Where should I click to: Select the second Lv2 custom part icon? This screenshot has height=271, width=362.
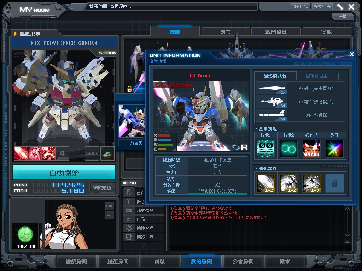pos(288,183)
